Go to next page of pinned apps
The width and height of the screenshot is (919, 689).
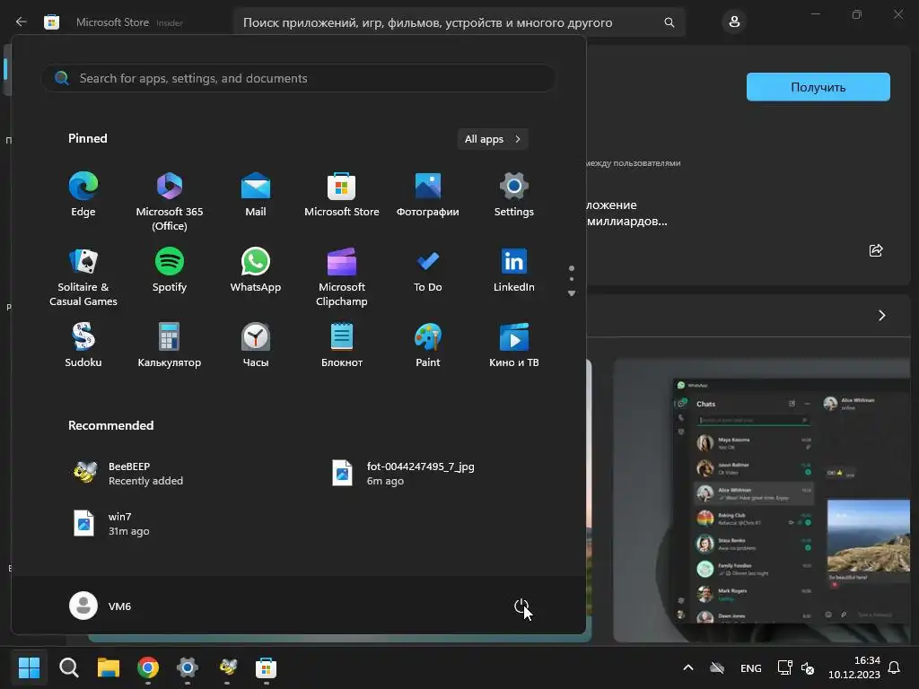(572, 293)
